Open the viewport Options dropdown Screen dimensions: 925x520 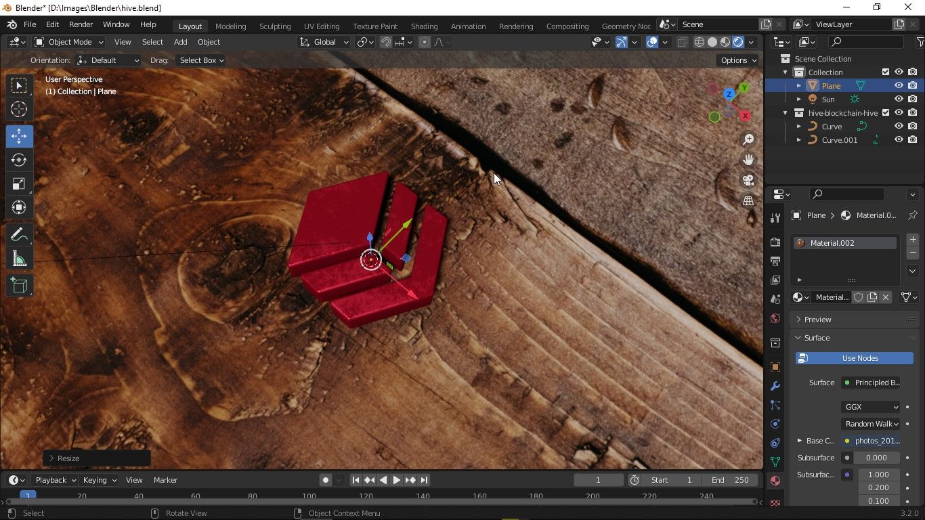coord(739,60)
